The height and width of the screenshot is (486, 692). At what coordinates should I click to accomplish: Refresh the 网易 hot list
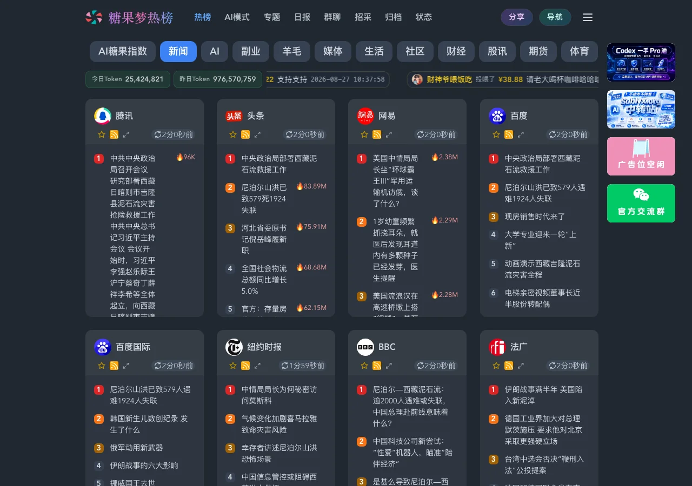click(436, 134)
